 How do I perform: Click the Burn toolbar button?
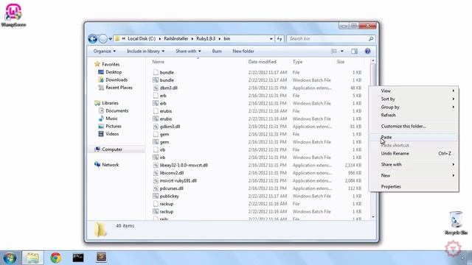[x=217, y=52]
